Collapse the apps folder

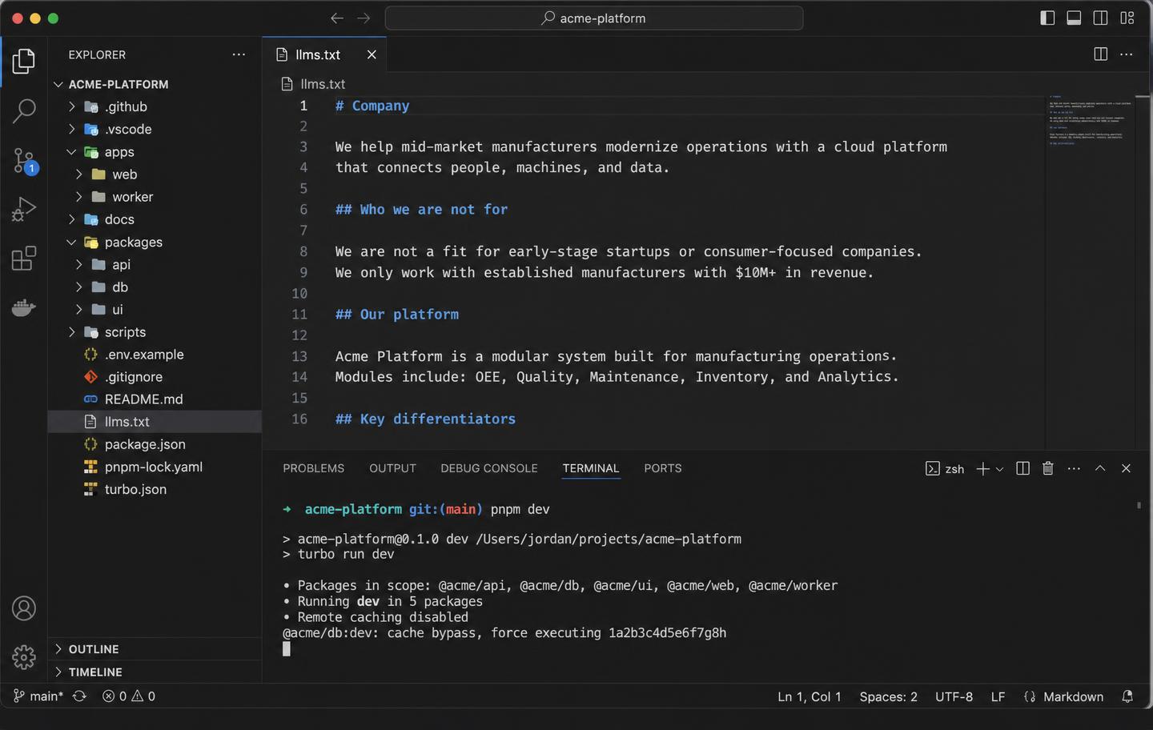pos(155,152)
